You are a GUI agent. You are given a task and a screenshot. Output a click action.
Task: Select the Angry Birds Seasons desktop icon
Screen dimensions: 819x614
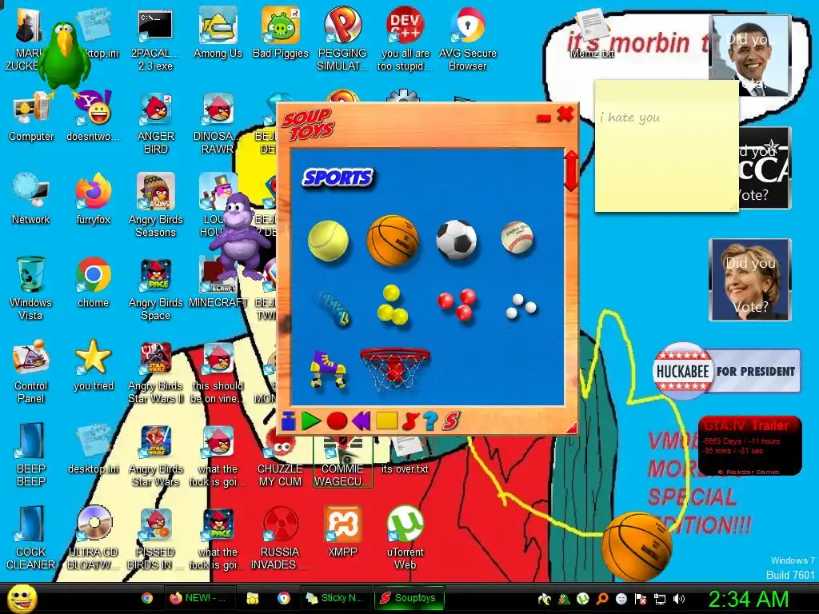coord(156,205)
